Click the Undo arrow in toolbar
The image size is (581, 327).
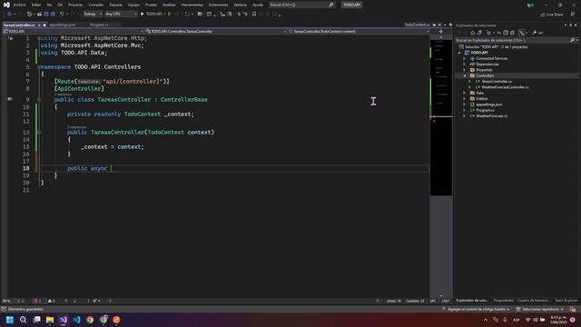coord(62,15)
